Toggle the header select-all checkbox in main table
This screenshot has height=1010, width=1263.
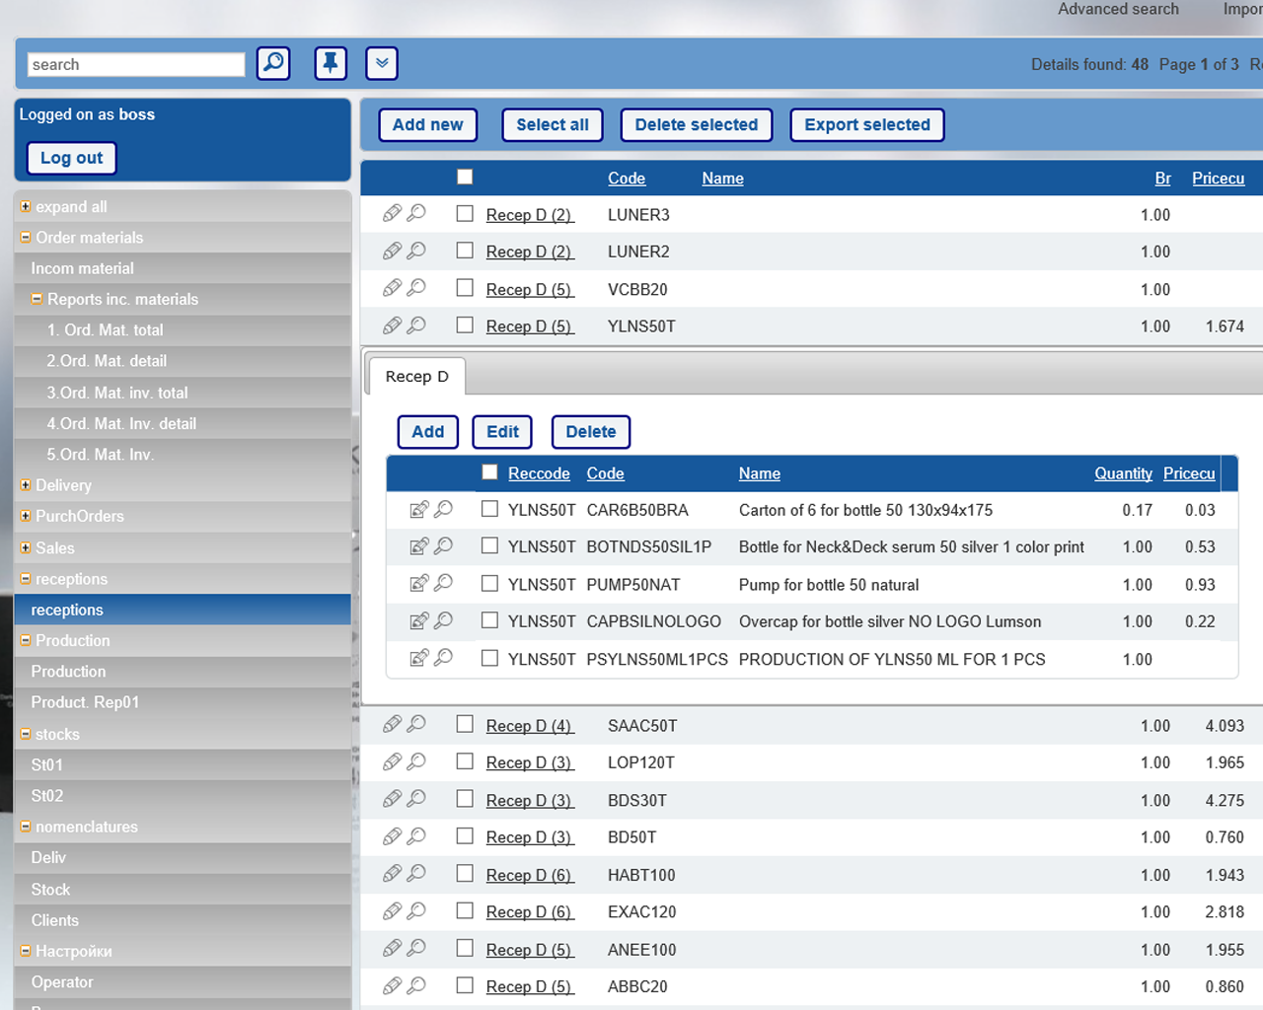point(465,178)
